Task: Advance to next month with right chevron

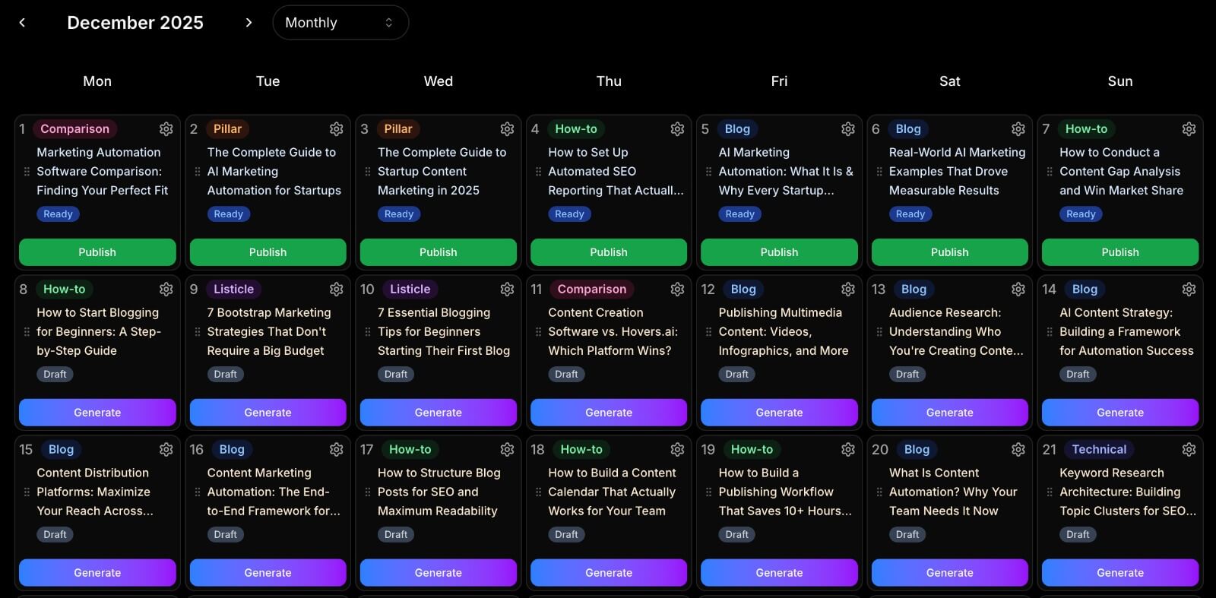Action: tap(249, 23)
